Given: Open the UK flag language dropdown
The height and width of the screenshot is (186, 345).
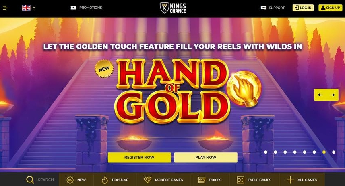Looking at the screenshot, I should click(x=29, y=8).
